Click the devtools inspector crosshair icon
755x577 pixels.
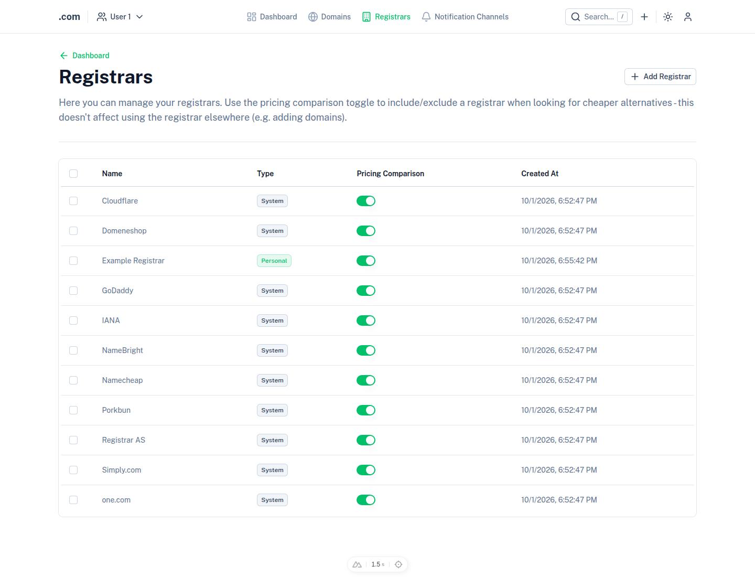pos(398,564)
